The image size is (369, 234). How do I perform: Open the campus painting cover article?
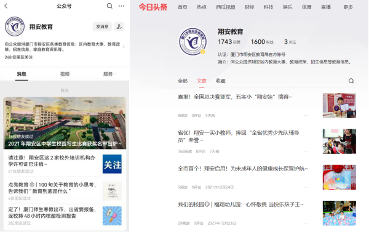[65, 123]
